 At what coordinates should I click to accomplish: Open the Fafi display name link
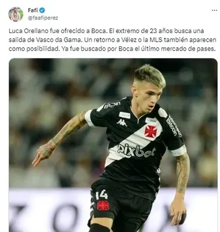pos(33,10)
